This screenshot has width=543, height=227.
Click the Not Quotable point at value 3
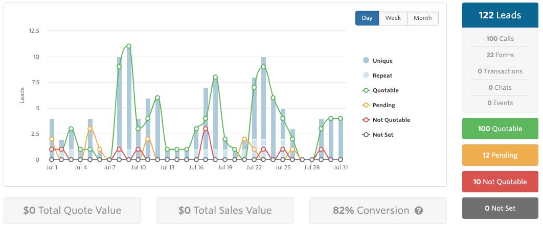click(x=206, y=129)
